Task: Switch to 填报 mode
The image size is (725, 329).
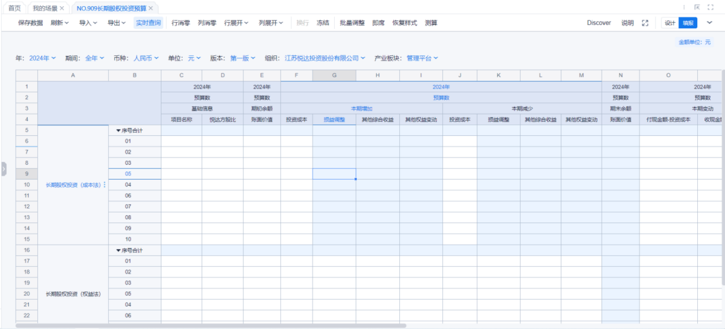Action: [x=688, y=23]
